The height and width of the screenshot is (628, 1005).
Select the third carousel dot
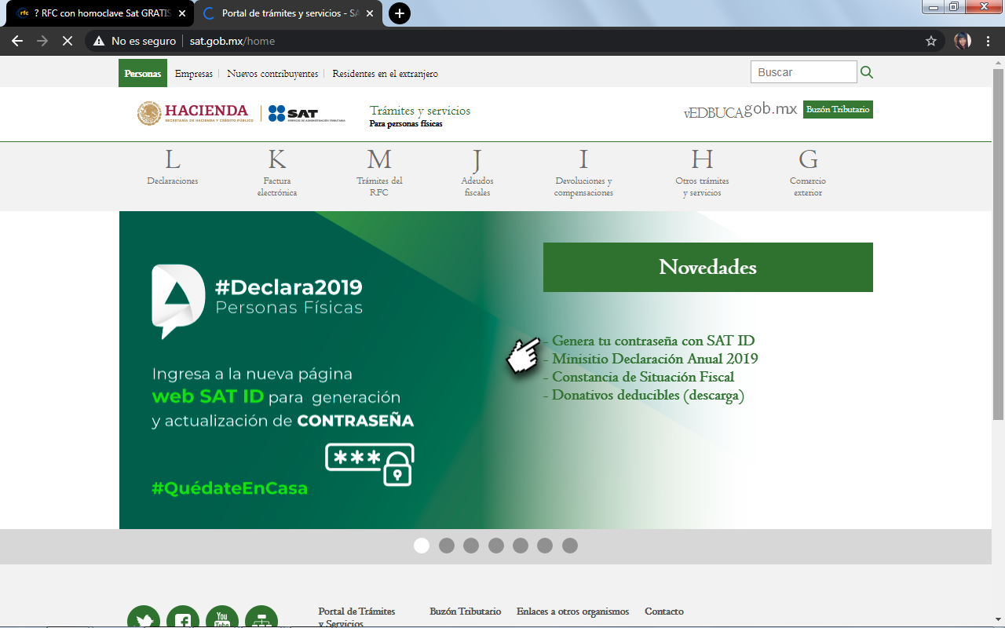[x=471, y=546]
